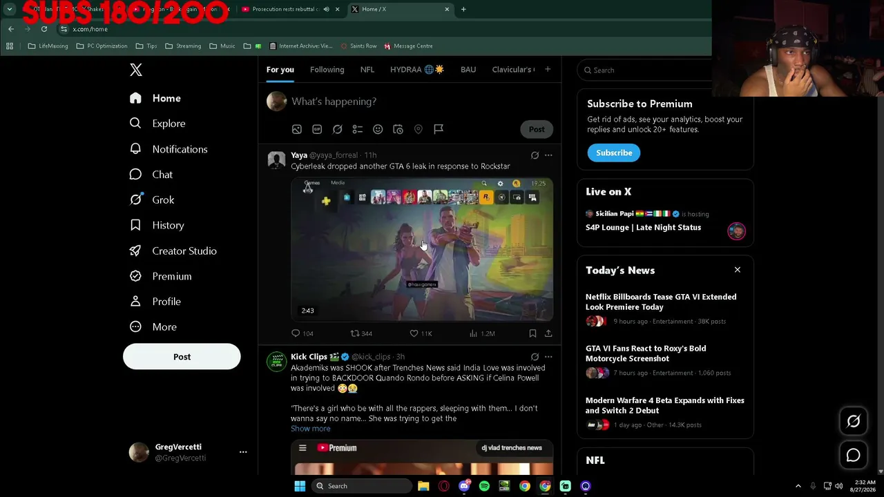Add a GIF to the new post
The width and height of the screenshot is (884, 497).
[317, 129]
